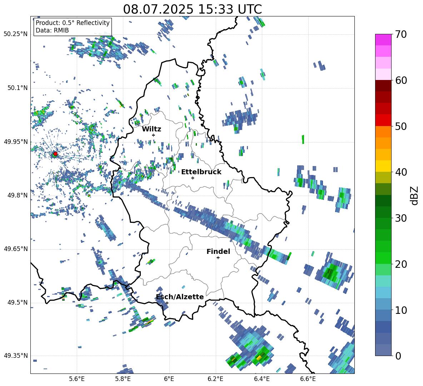The height and width of the screenshot is (386, 423).
Task: Click the Esch/Alzette city label
Action: [180, 297]
